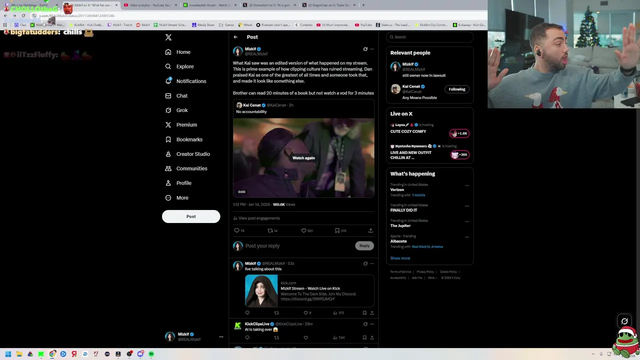The height and width of the screenshot is (360, 640).
Task: Open Home in the X sidebar
Action: [178, 52]
